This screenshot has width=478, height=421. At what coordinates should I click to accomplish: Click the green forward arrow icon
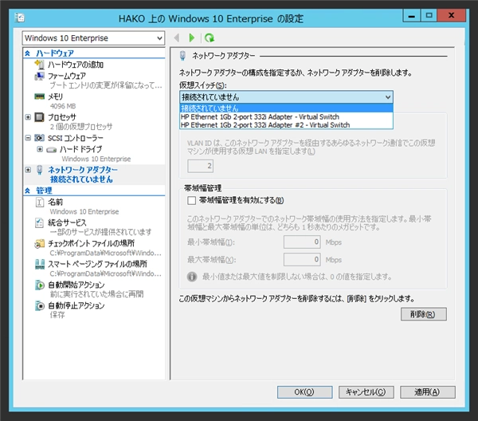192,37
